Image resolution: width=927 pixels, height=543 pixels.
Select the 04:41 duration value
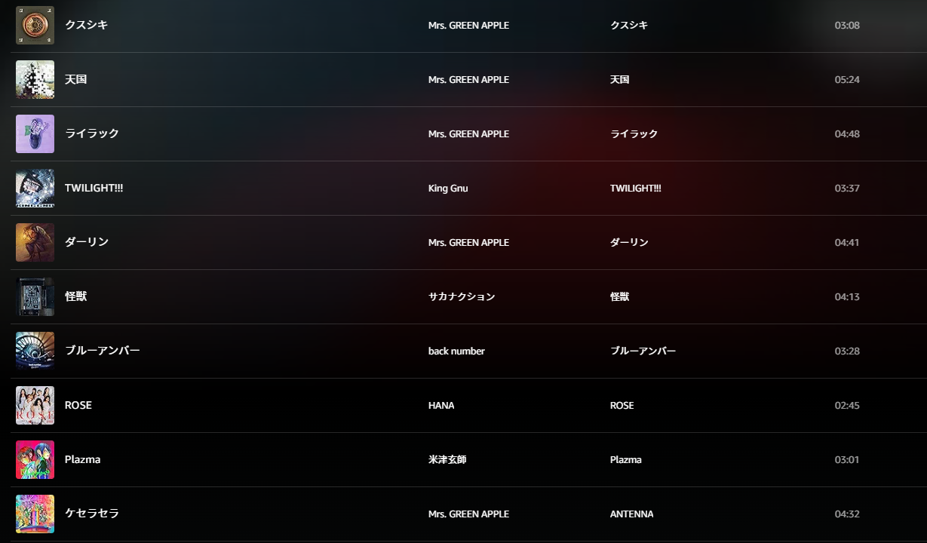pos(847,242)
